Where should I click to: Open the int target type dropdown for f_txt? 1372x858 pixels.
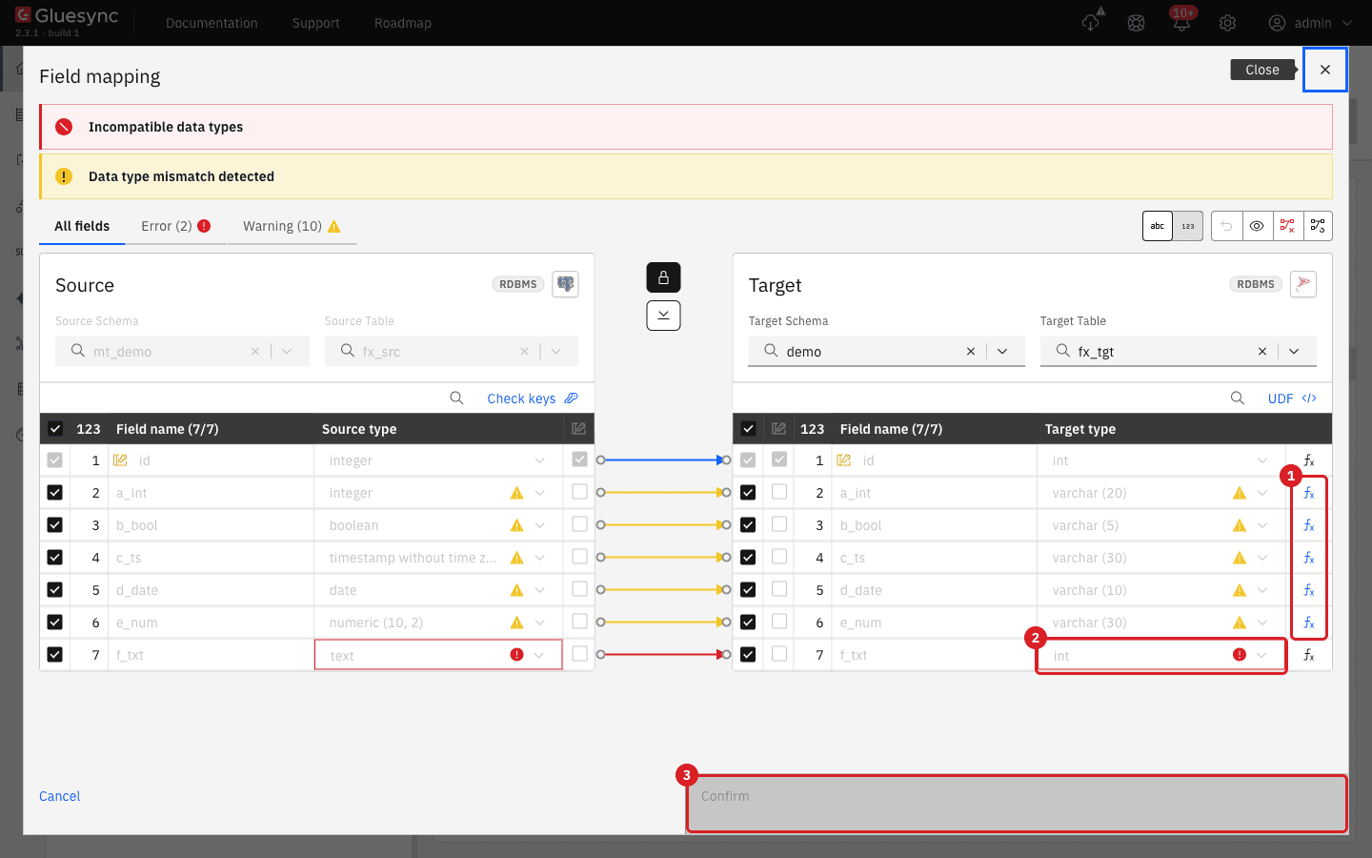coord(1262,655)
